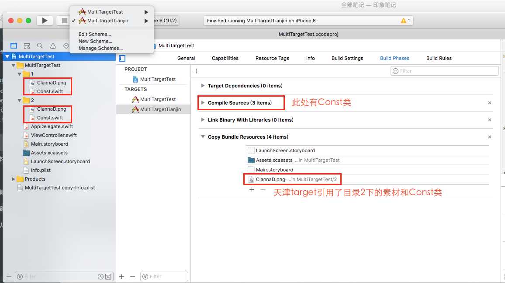Switch to the Build Settings tab
The width and height of the screenshot is (505, 283).
click(x=347, y=58)
